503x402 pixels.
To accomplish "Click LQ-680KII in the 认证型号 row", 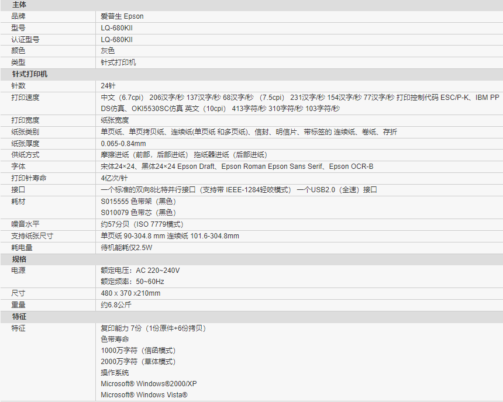I will click(116, 39).
